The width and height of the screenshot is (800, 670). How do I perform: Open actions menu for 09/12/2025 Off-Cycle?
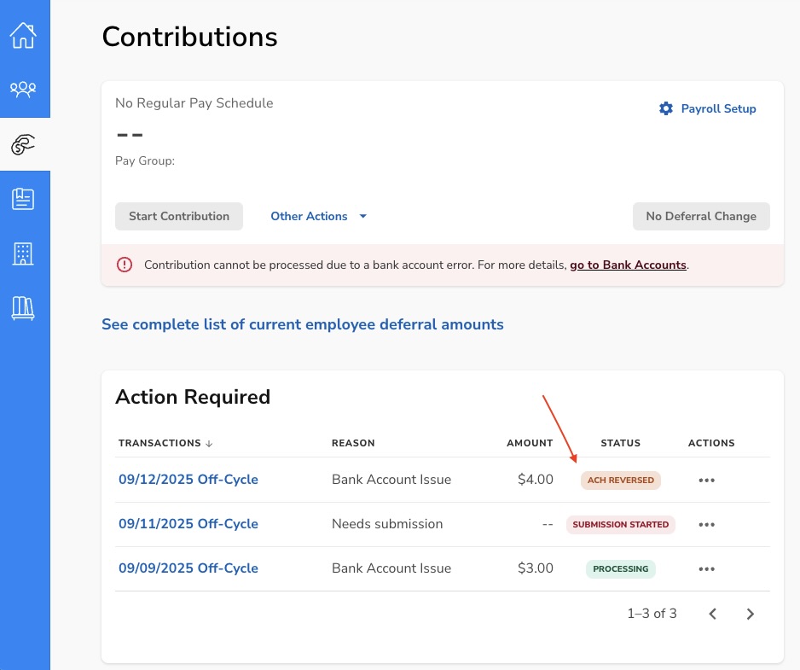706,481
